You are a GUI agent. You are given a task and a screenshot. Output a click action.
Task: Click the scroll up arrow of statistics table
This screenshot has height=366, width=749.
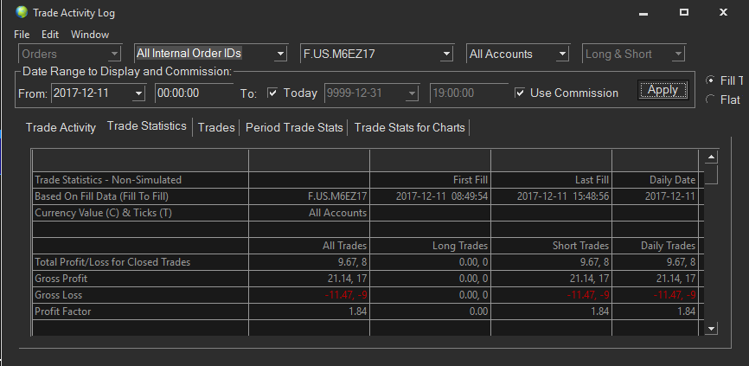(711, 157)
